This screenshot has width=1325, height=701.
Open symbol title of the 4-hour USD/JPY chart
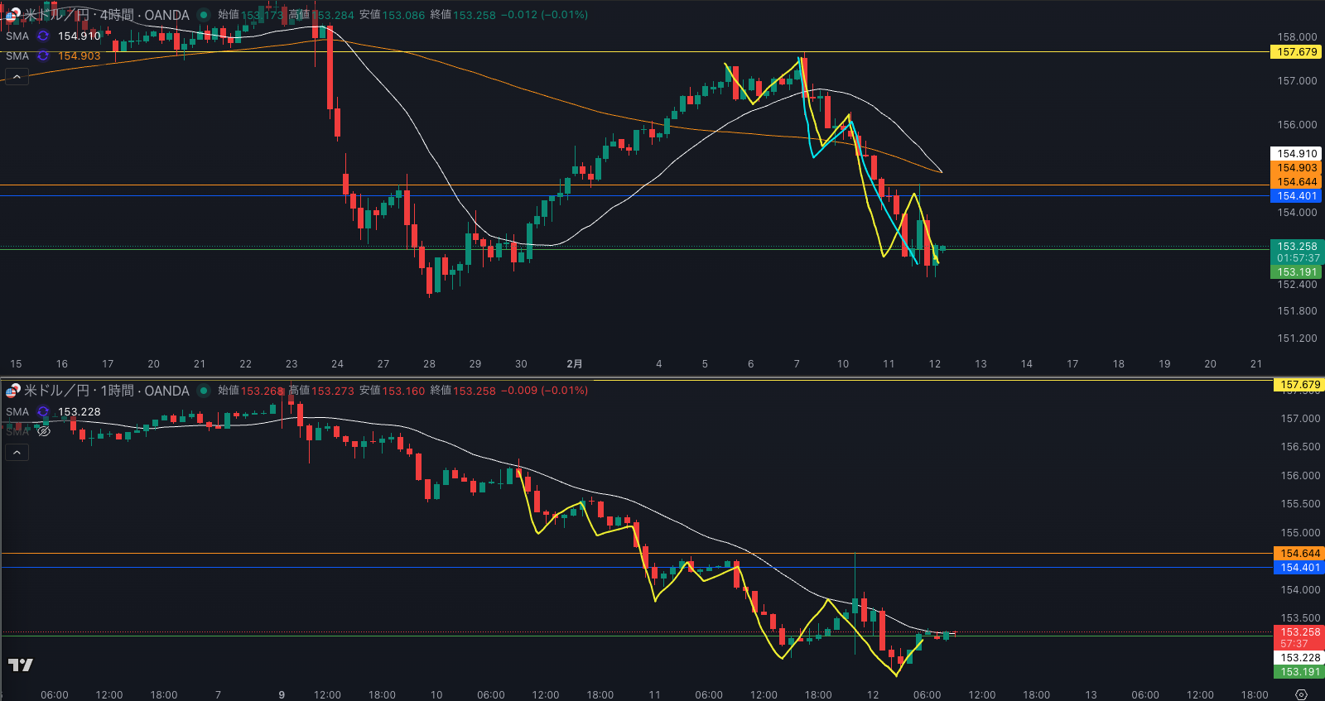[x=107, y=15]
